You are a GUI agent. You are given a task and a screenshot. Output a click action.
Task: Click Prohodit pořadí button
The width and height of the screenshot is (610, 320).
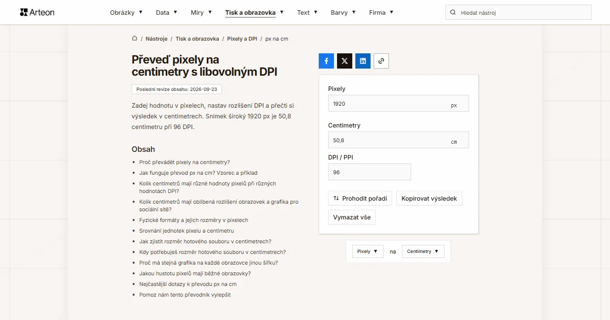(360, 199)
